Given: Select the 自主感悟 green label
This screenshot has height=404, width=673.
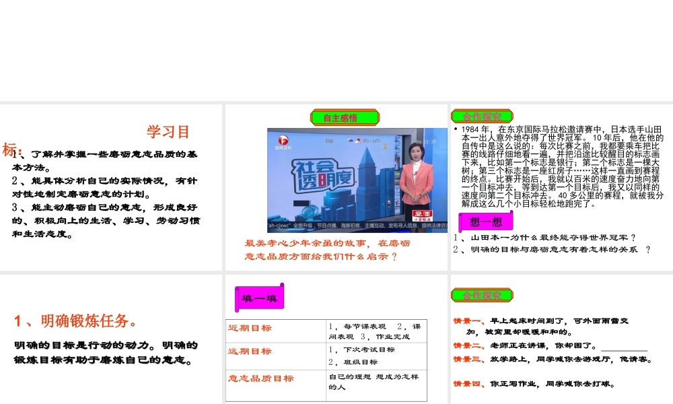Looking at the screenshot, I should (x=345, y=118).
